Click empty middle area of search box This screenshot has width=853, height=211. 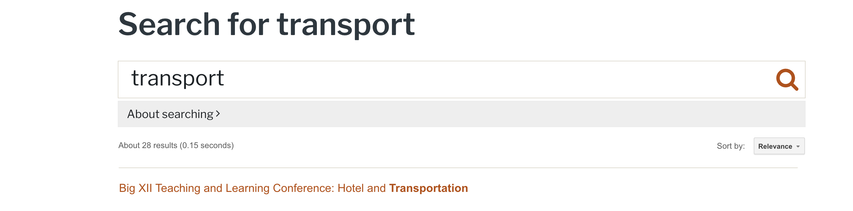(x=464, y=79)
